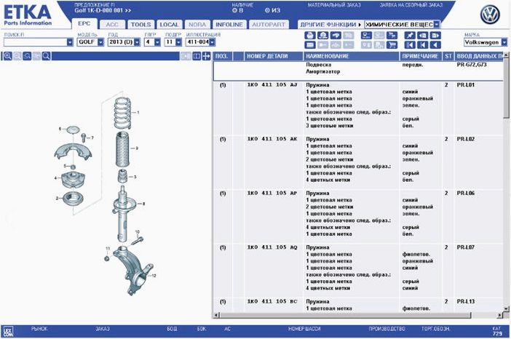511x339 pixels.
Task: Click the zoom in magnifier icon
Action: click(7, 56)
